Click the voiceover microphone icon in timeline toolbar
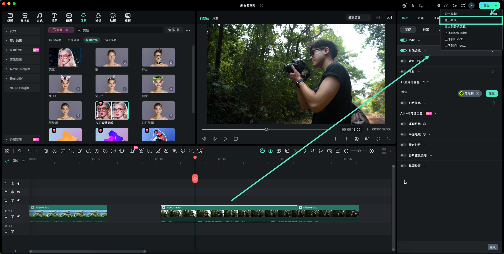504x254 pixels. [312, 151]
